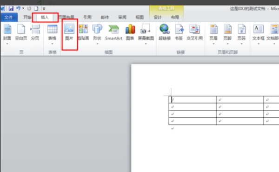Insert Cross-reference (交叉引用) icon
The image size is (279, 172).
194,29
